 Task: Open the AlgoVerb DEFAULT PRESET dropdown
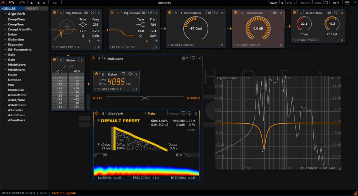pyautogui.click(x=119, y=121)
